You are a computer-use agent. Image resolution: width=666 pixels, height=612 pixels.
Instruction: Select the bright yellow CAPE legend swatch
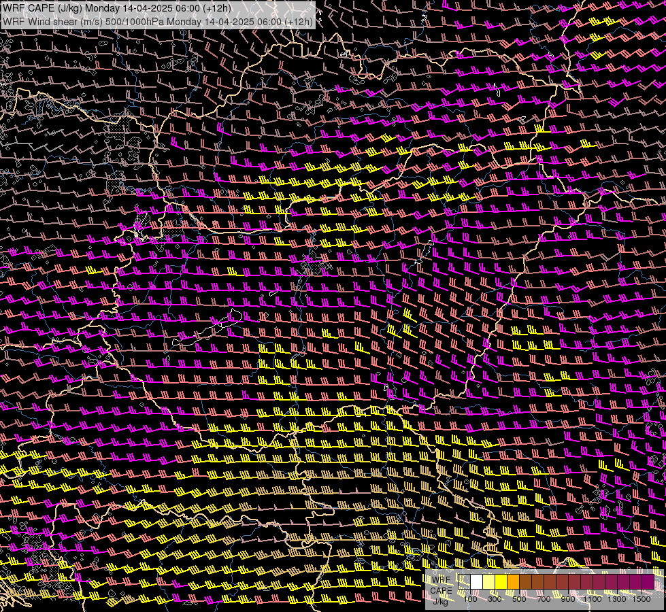click(501, 582)
